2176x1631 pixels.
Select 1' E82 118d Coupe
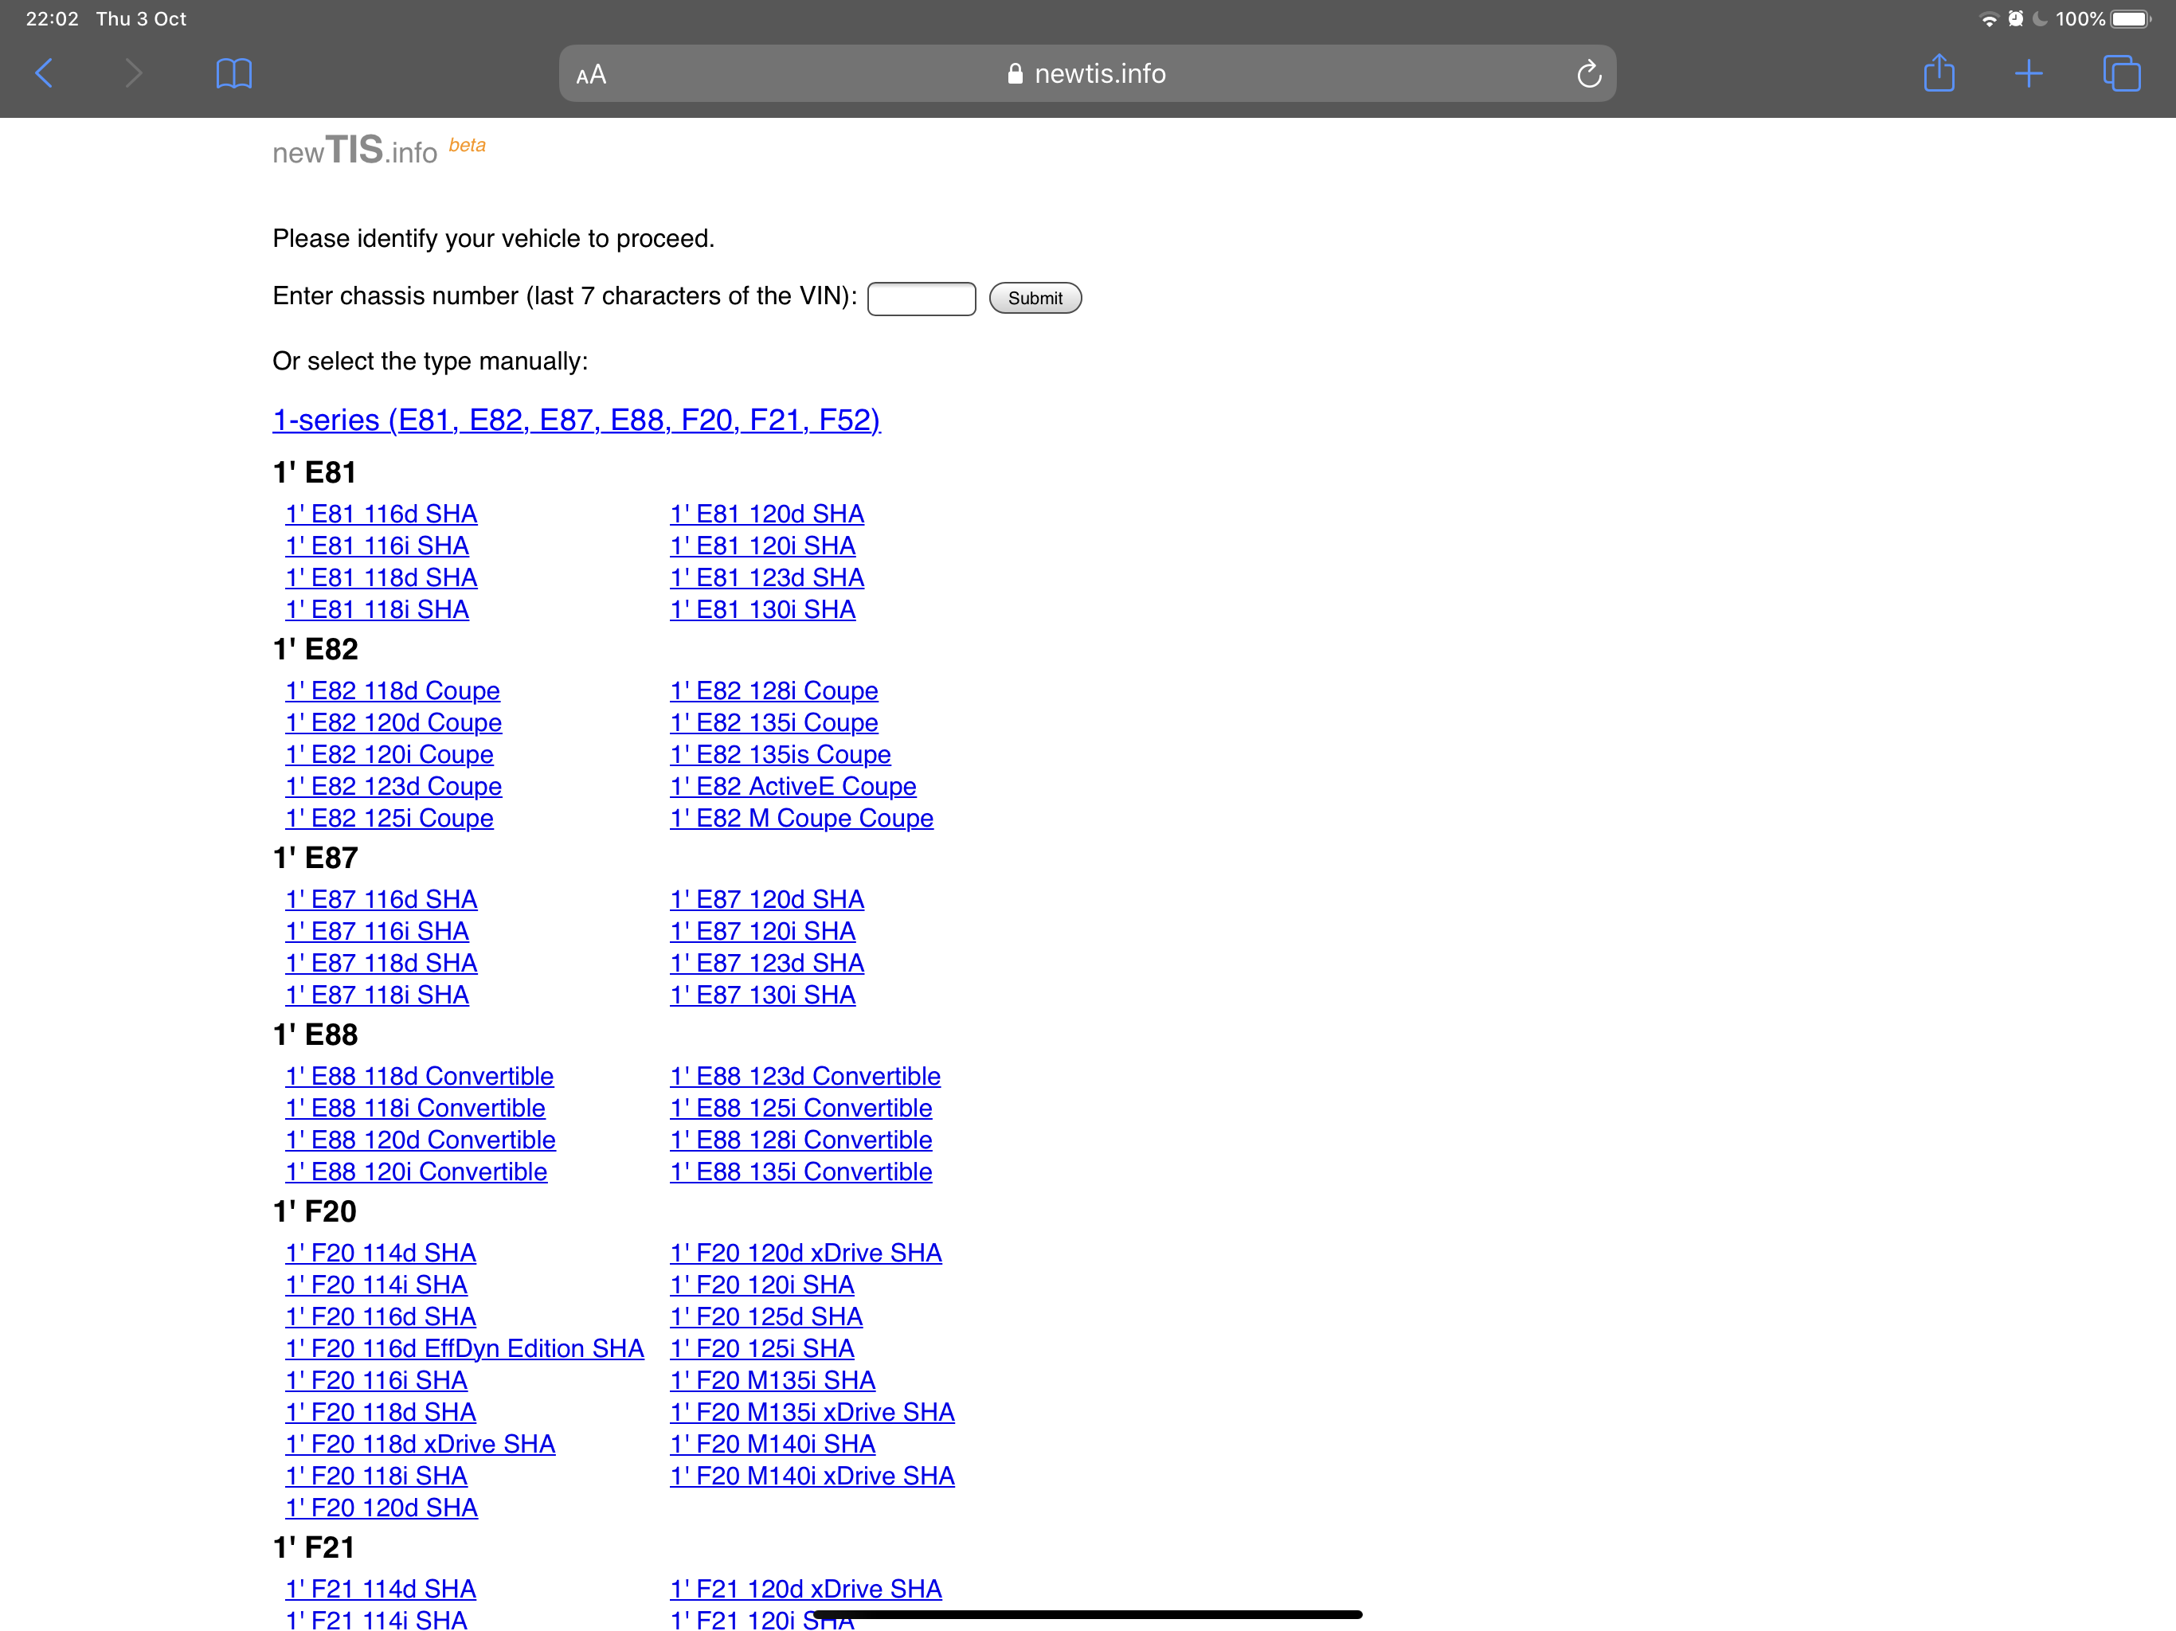[x=393, y=690]
